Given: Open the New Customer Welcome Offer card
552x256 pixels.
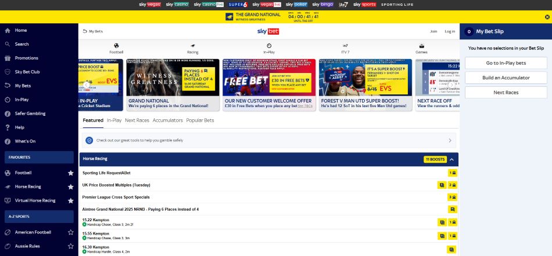Looking at the screenshot, I should tap(269, 85).
